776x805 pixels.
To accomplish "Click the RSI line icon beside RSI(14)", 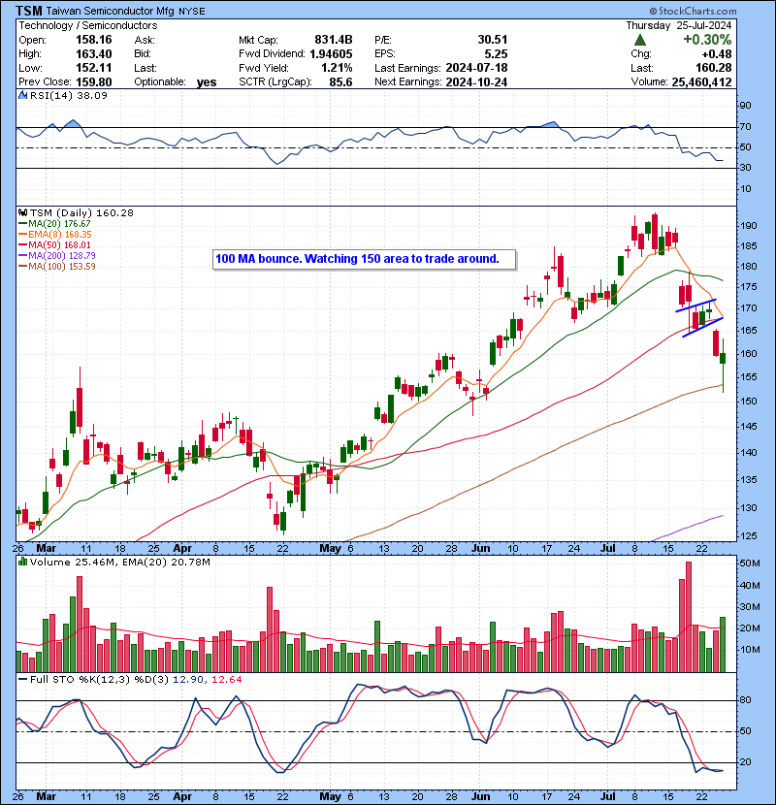I will click(x=23, y=95).
